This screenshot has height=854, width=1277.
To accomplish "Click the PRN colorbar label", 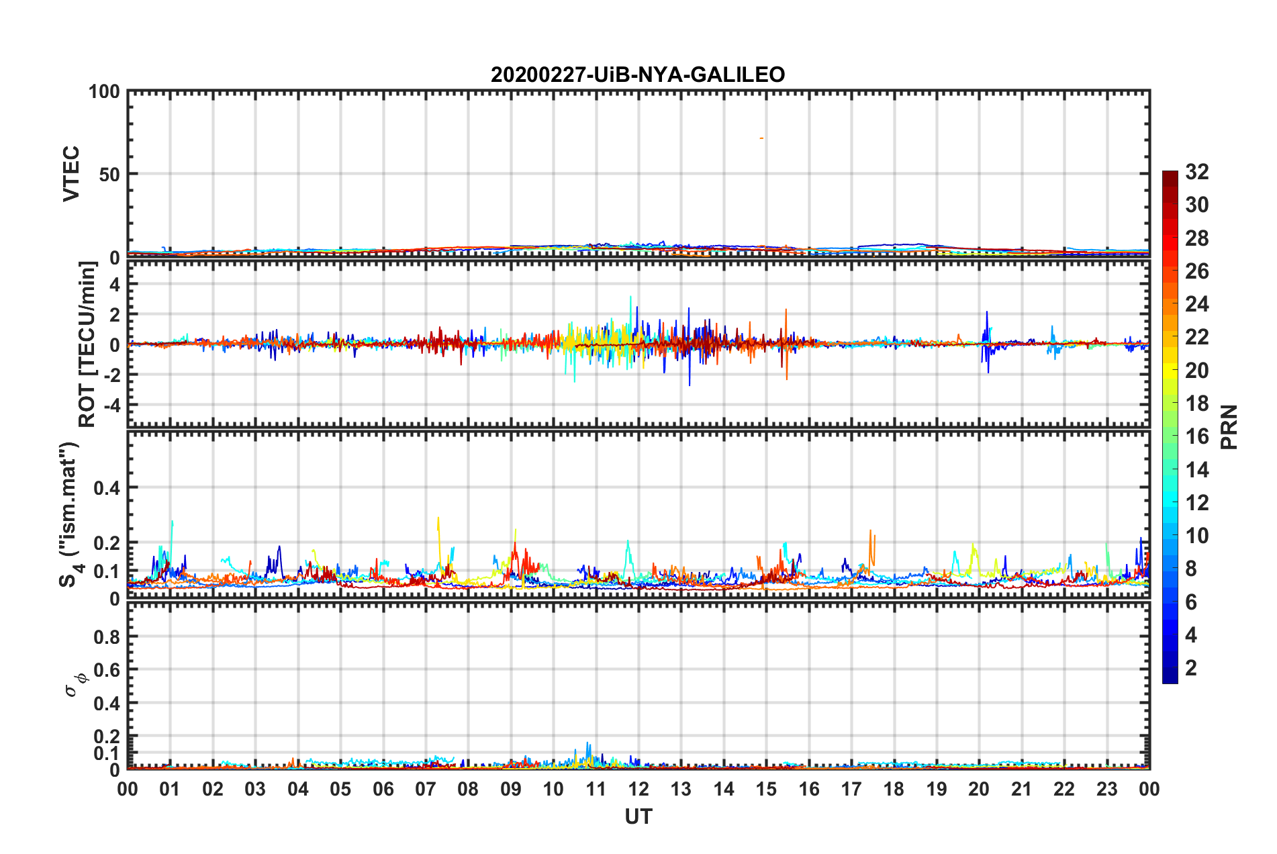I will [x=1229, y=427].
